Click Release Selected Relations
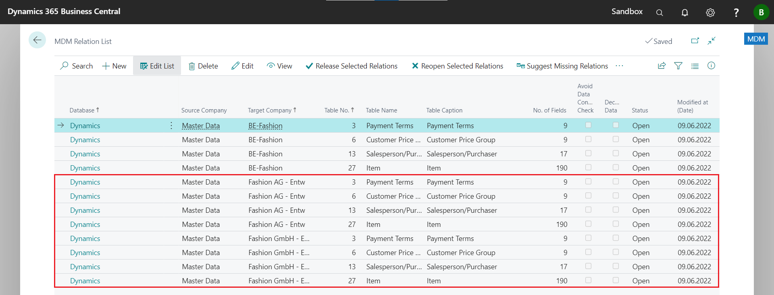Image resolution: width=774 pixels, height=295 pixels. (x=352, y=66)
